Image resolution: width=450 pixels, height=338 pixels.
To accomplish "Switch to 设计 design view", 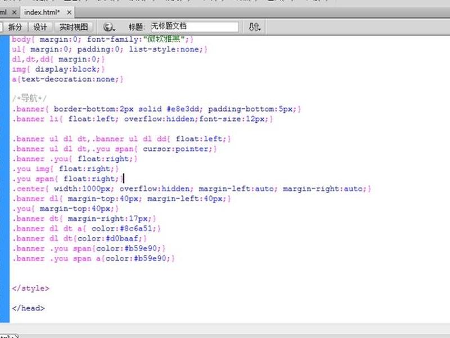I will (40, 27).
